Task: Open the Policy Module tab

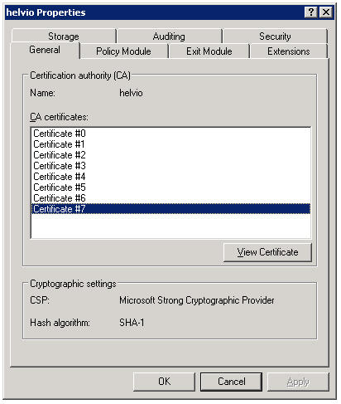Action: coord(123,51)
